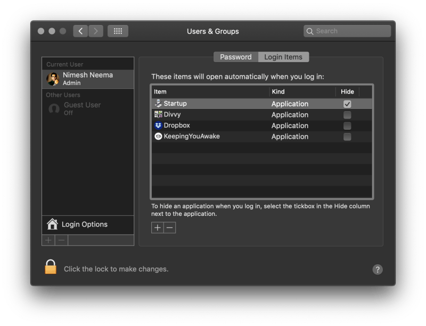This screenshot has height=326, width=426.
Task: Click the back navigation arrow
Action: click(x=80, y=31)
